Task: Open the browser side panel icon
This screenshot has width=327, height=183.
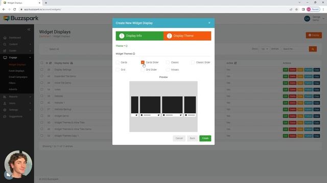Action: click(303, 9)
